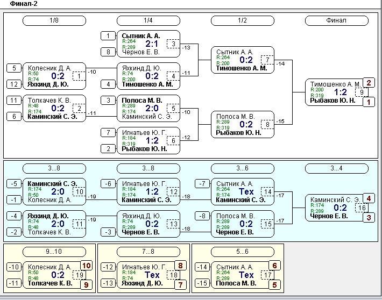Image resolution: width=382 pixels, height=300 pixels.
Task: Click the 3...4 round header
Action: tap(336, 168)
